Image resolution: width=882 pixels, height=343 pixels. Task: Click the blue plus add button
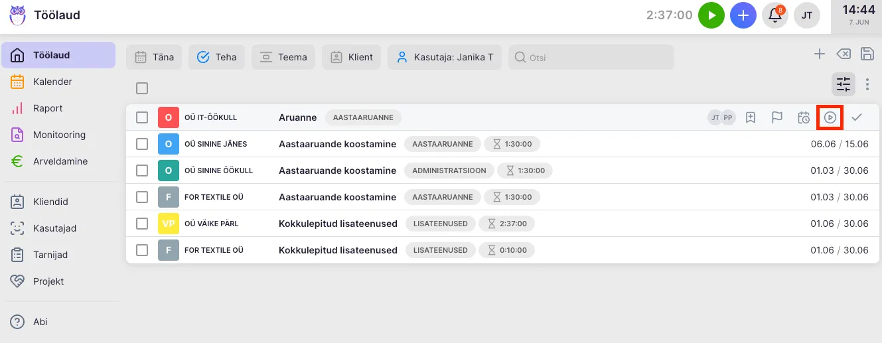coord(743,15)
